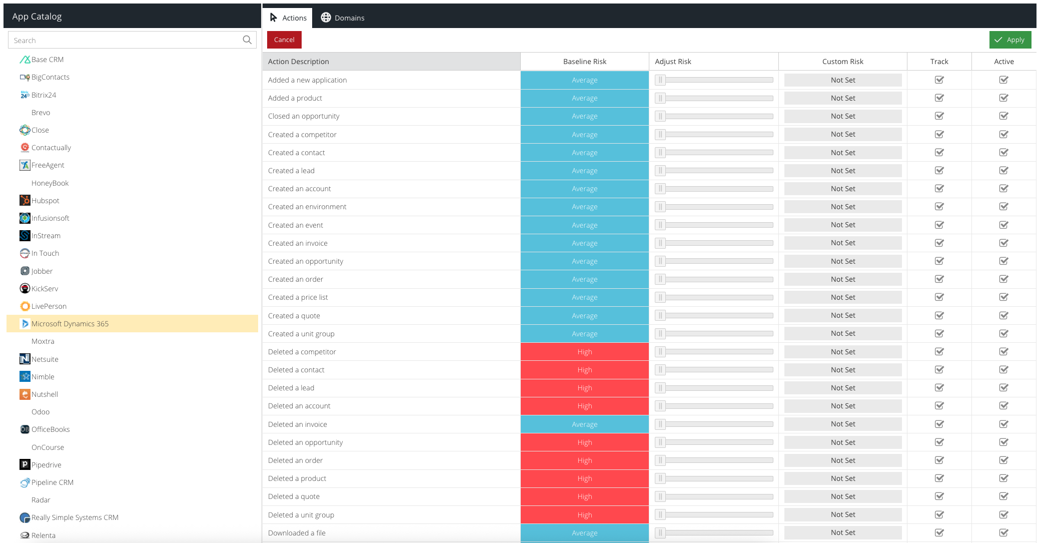Click the Microsoft Dynamics 365 icon

coord(25,324)
